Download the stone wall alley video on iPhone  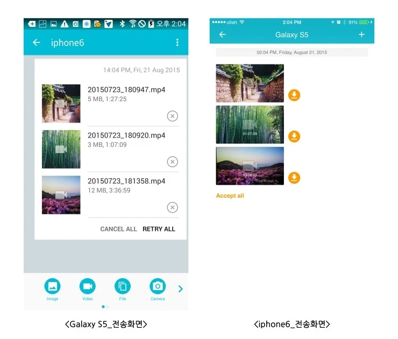(x=294, y=95)
